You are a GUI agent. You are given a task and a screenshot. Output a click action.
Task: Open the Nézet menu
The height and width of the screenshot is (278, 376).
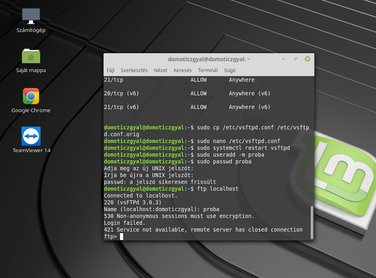coord(161,70)
